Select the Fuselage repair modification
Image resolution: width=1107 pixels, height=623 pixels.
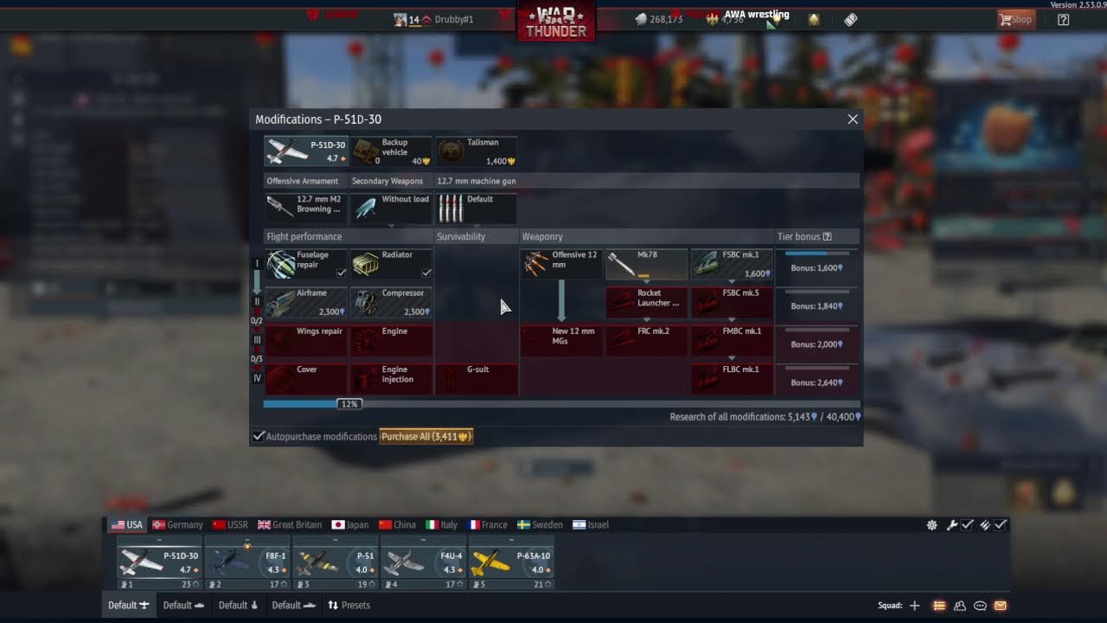click(305, 264)
